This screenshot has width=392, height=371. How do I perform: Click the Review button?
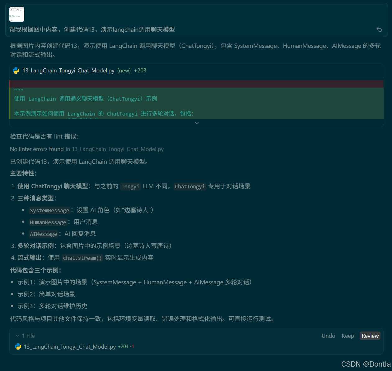[x=370, y=336]
